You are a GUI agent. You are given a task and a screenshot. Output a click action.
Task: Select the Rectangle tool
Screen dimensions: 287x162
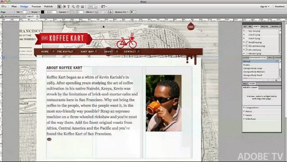(82, 7)
